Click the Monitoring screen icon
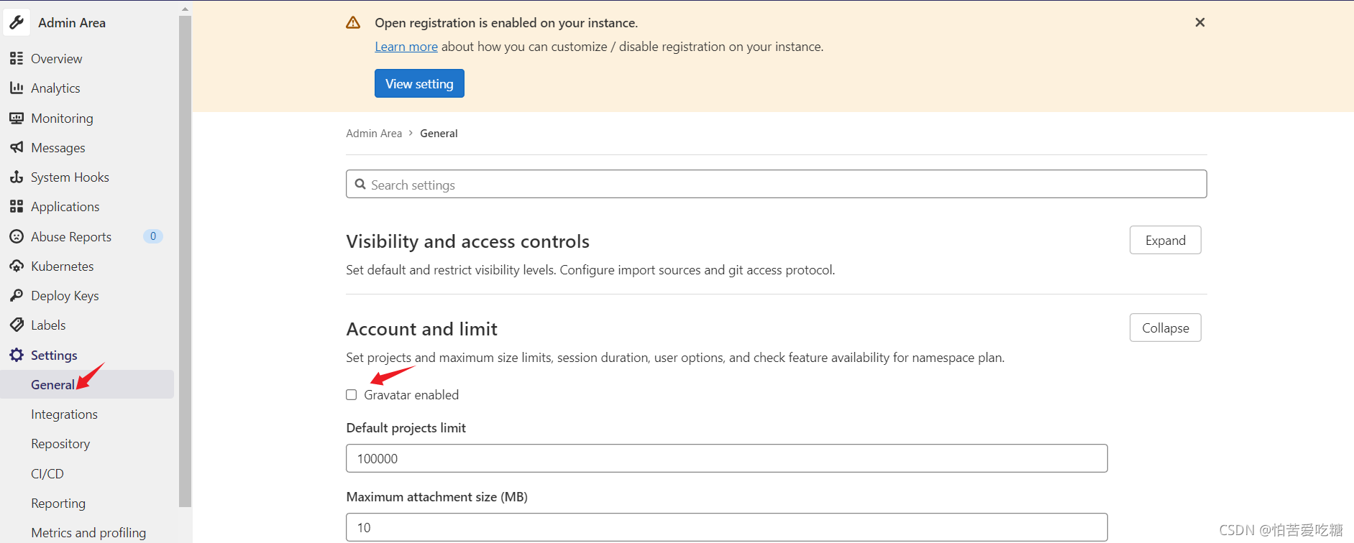The image size is (1354, 543). point(17,118)
